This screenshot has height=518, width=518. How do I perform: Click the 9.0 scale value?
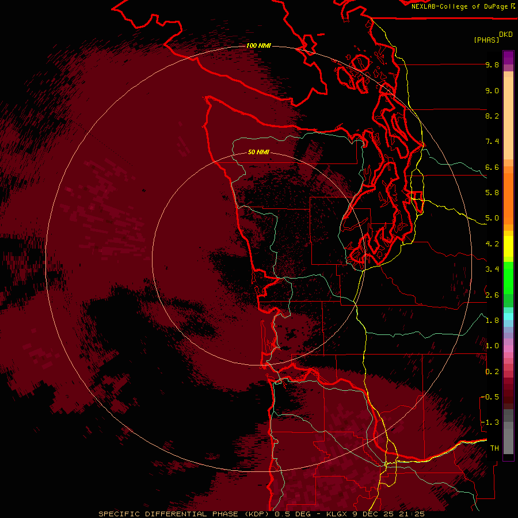(492, 90)
